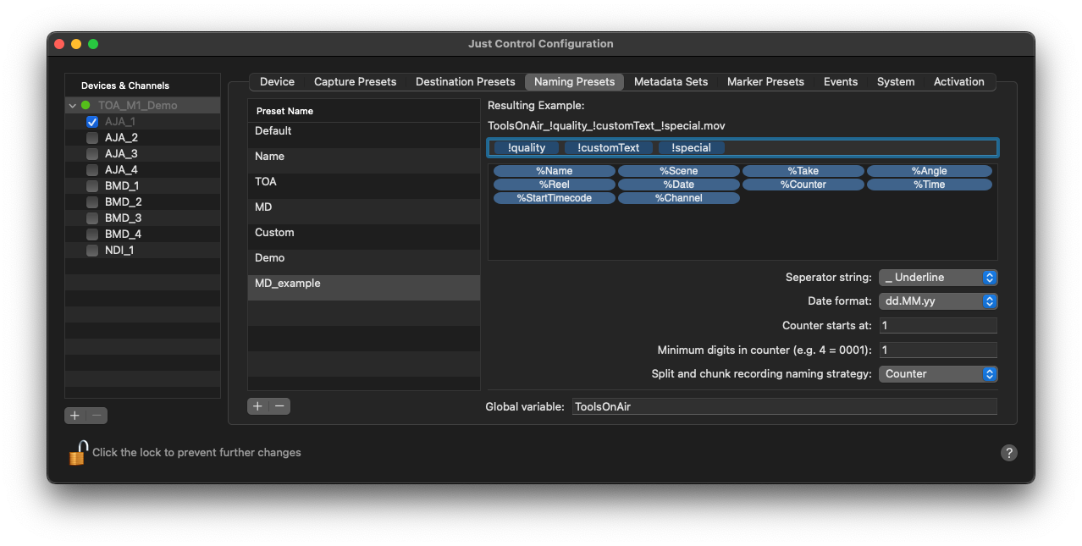This screenshot has height=546, width=1082.
Task: Click the %Time token
Action: click(929, 185)
